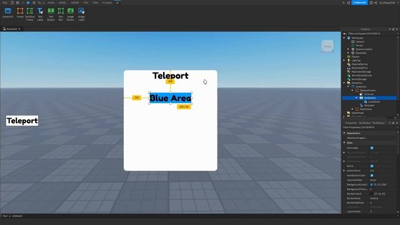Image resolution: width=400 pixels, height=225 pixels.
Task: Click the BackgroundColor3 blue swatch
Action: (x=371, y=185)
